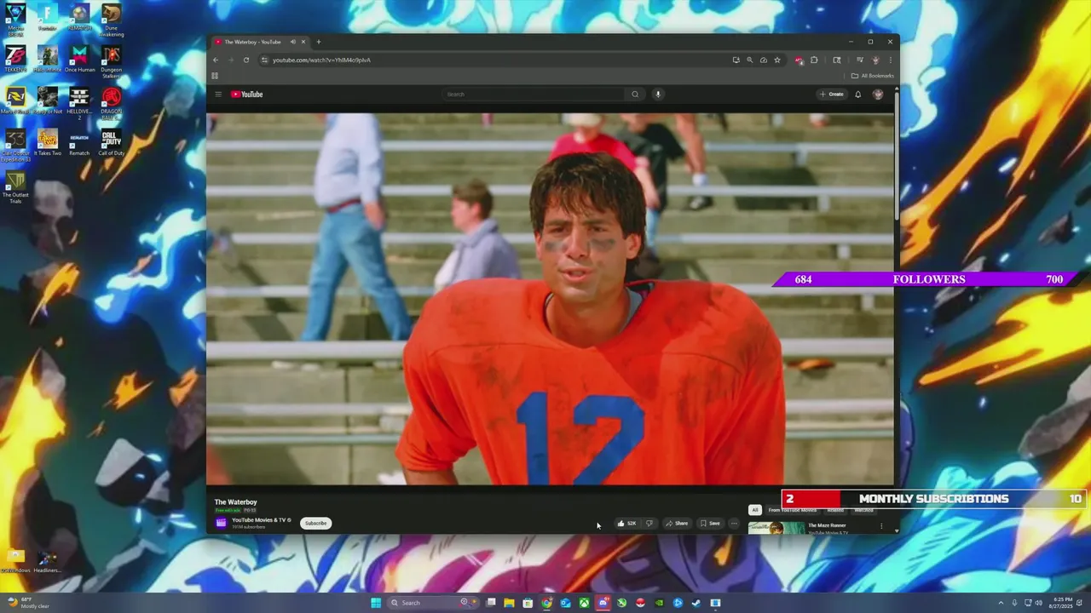The height and width of the screenshot is (613, 1091).
Task: Click the Chrome address bar URL
Action: pos(321,60)
